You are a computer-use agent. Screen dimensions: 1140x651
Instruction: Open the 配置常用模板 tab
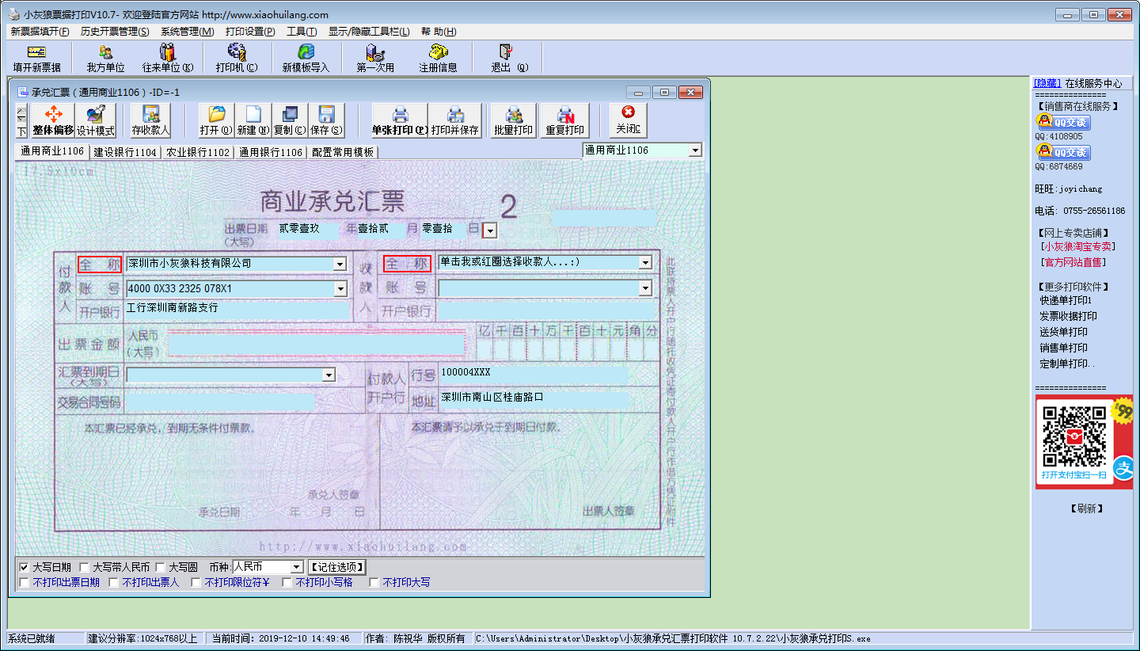(x=343, y=152)
